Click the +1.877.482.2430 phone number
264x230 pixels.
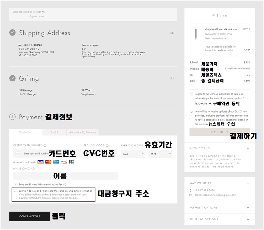(x=204, y=190)
